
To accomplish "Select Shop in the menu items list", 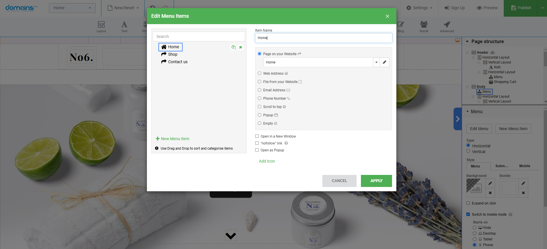I will point(173,54).
